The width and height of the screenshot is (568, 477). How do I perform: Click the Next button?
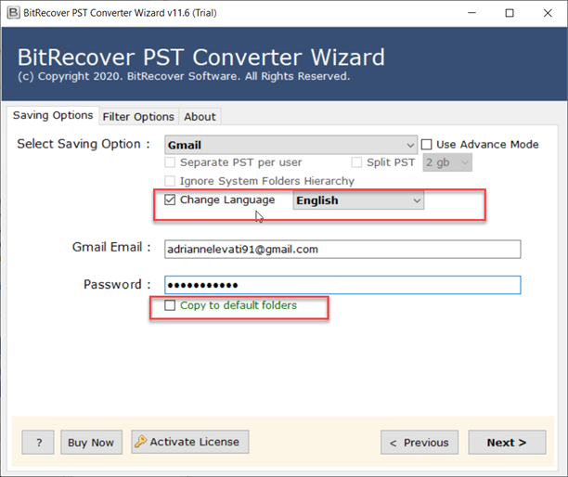(x=507, y=443)
